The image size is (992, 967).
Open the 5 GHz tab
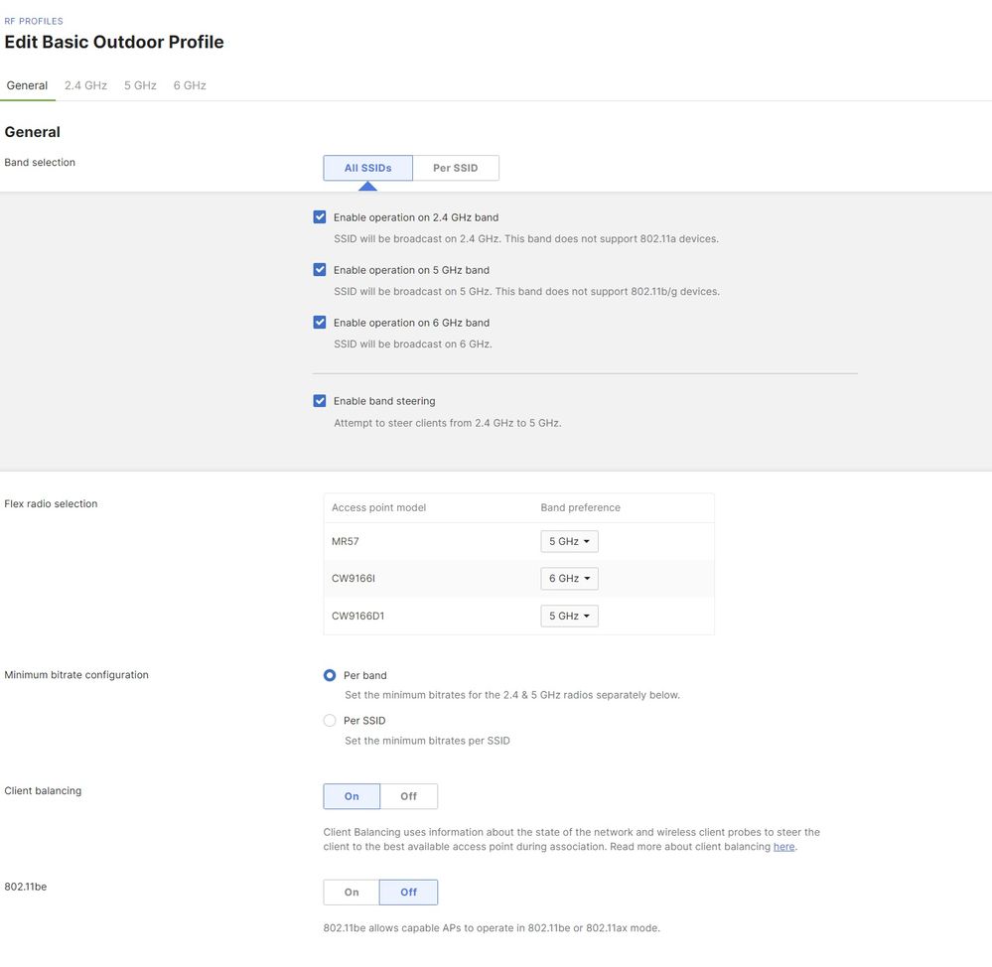point(140,85)
